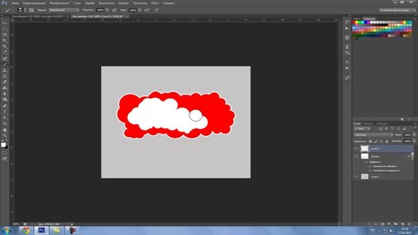
Task: Select the Brush tool in toolbox
Action: tap(5, 65)
